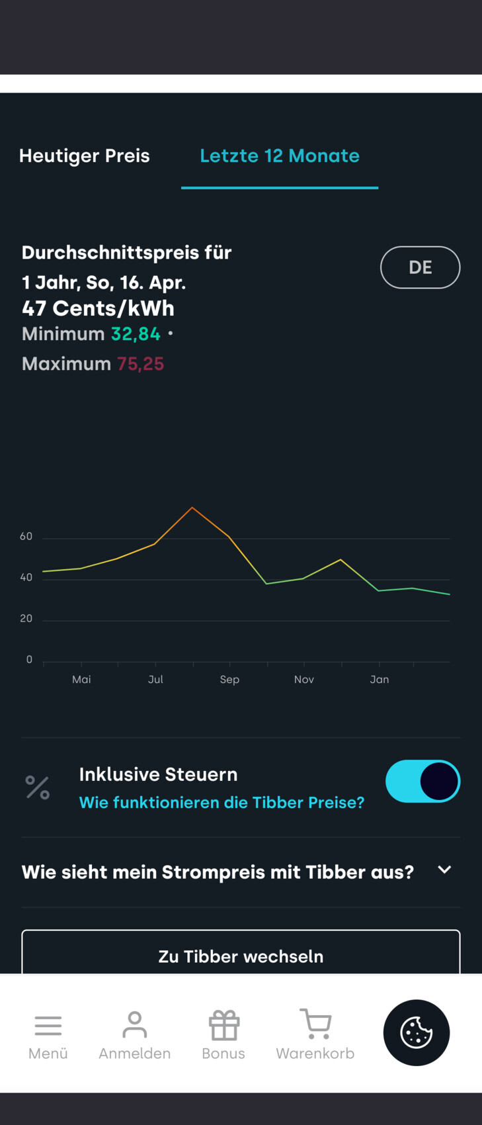This screenshot has height=1125, width=482.
Task: Pick the Nov marker on the chart axis
Action: (304, 680)
